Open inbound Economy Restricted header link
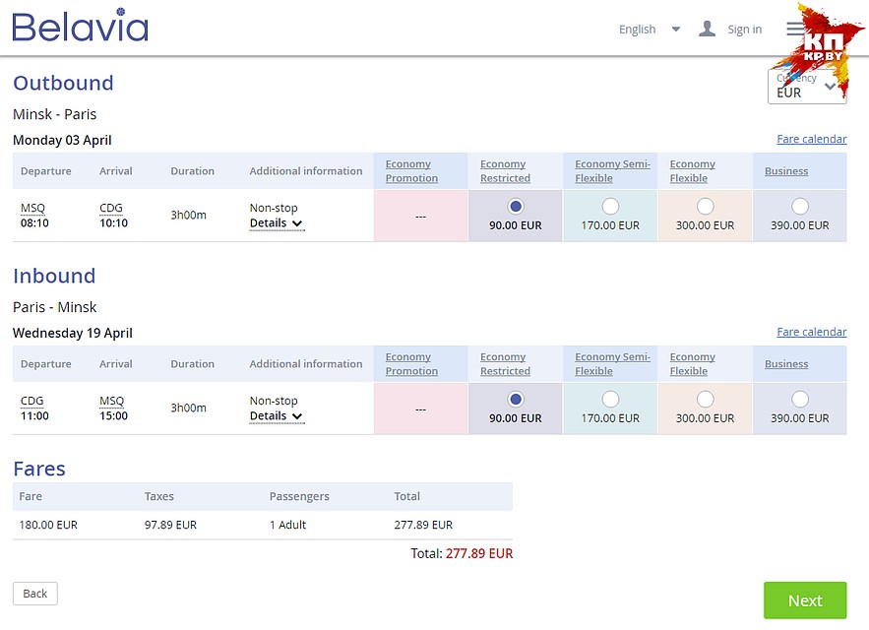869x630 pixels. coord(506,364)
